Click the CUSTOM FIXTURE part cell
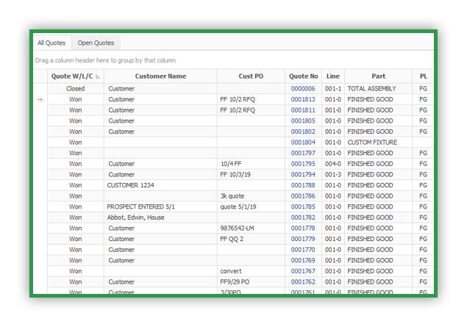The width and height of the screenshot is (467, 327). pos(372,143)
